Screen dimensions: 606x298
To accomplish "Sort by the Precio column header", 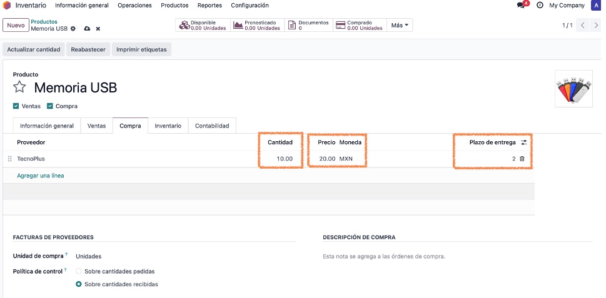I will coord(326,142).
